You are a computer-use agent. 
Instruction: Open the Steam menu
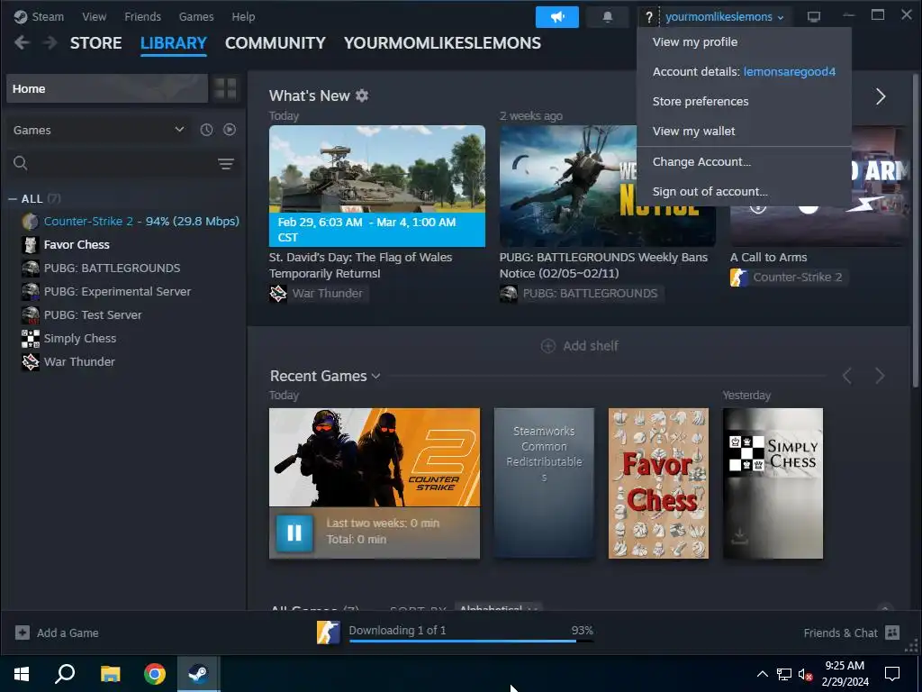tap(40, 16)
